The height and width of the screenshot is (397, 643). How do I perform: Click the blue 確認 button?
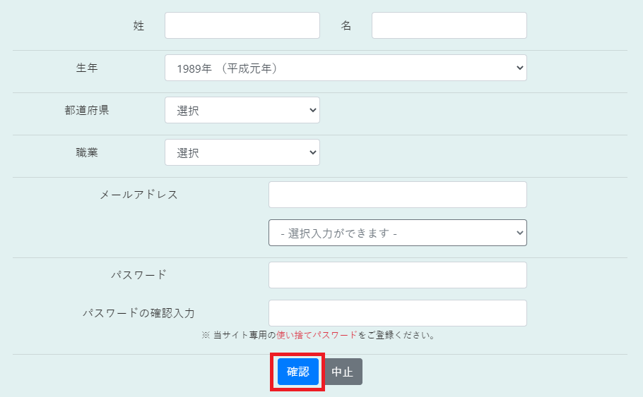coord(298,372)
